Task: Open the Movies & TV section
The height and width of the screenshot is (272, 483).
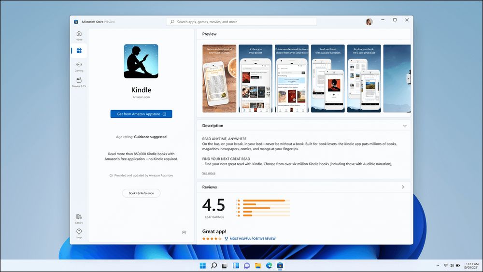Action: coord(79,82)
